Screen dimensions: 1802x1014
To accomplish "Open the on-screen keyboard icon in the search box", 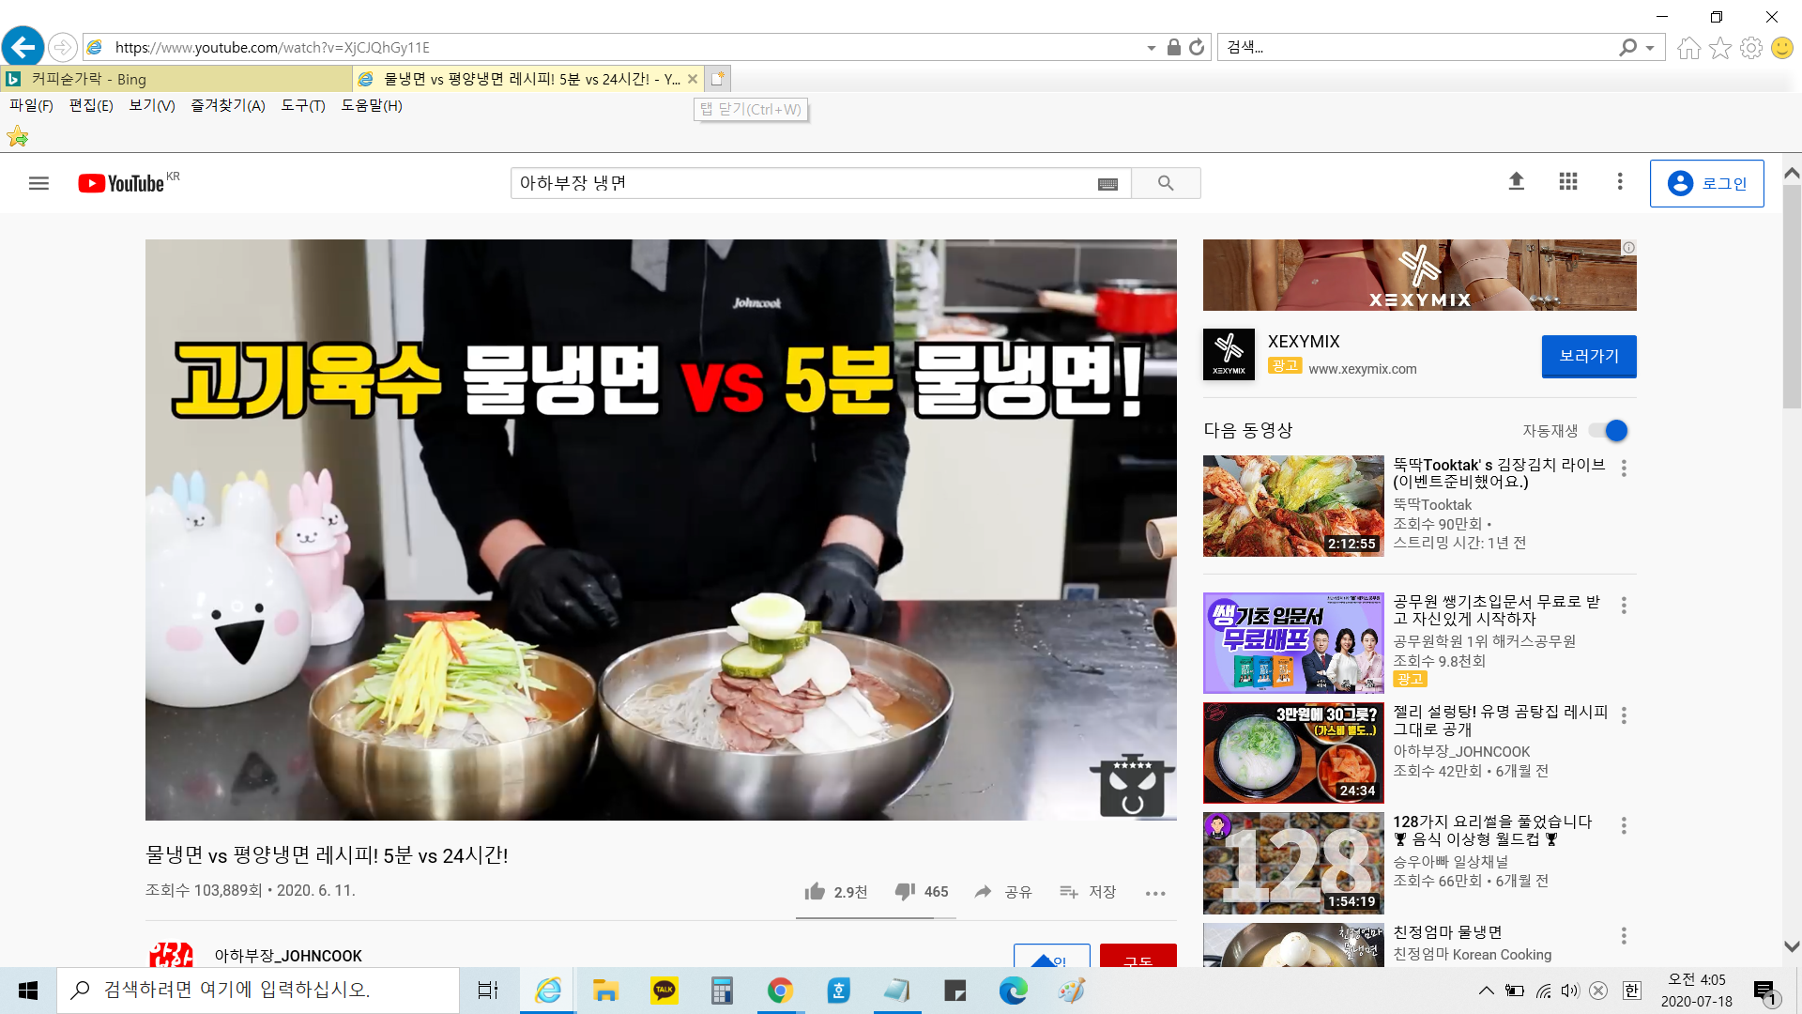I will coord(1107,184).
